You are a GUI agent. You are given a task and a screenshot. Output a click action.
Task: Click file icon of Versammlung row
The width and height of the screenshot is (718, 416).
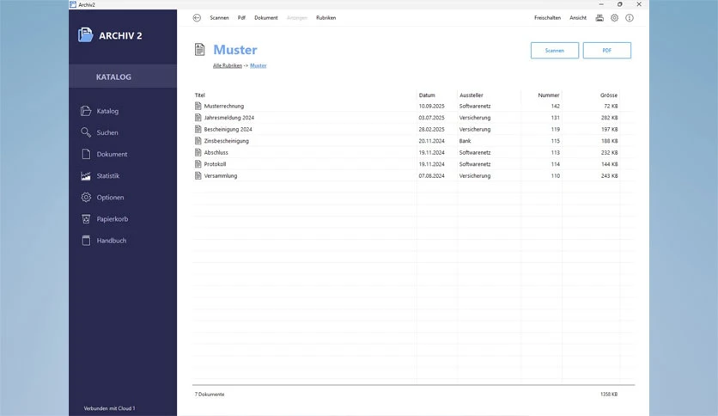point(198,175)
